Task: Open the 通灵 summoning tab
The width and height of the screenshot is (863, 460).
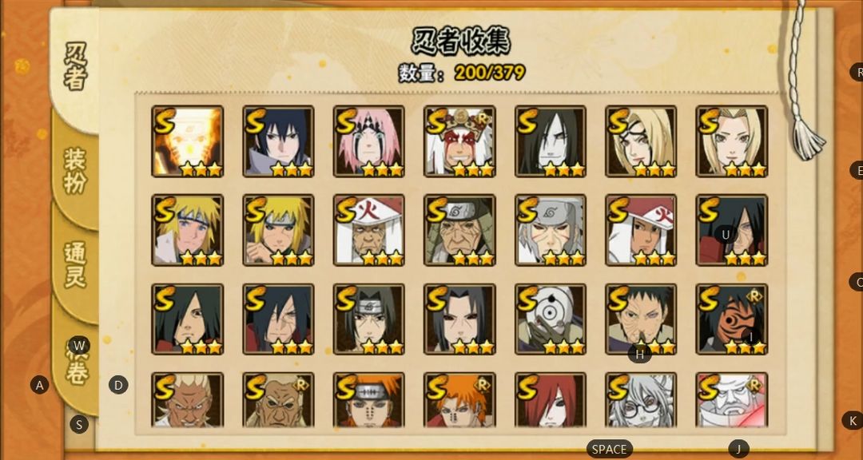Action: point(75,264)
